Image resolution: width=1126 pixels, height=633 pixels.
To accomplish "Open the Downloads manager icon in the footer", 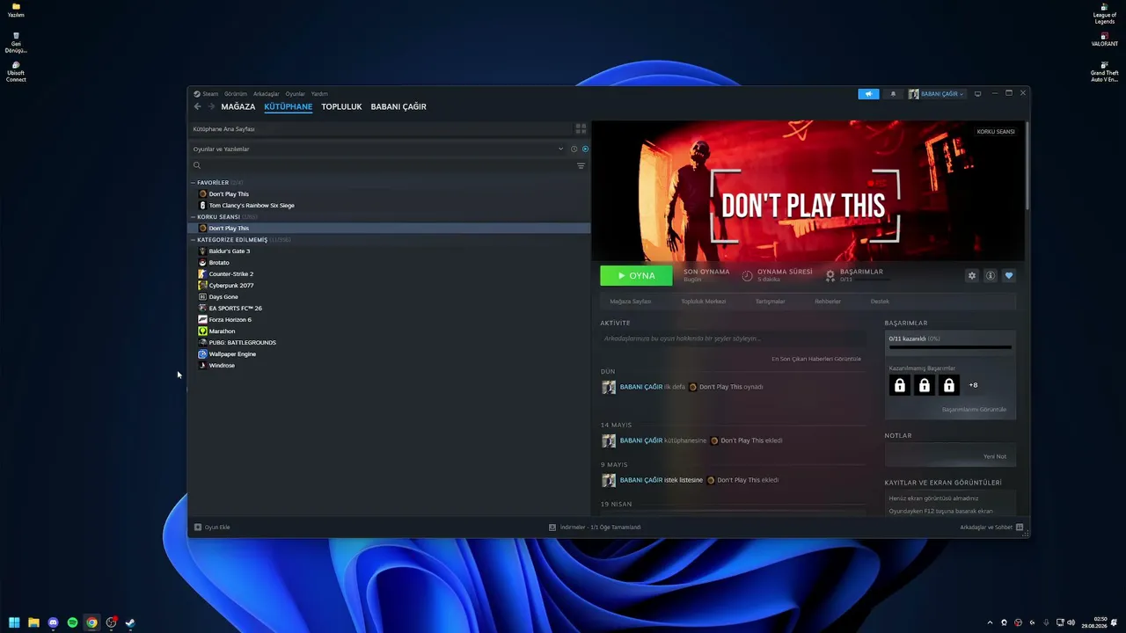I will [x=552, y=527].
